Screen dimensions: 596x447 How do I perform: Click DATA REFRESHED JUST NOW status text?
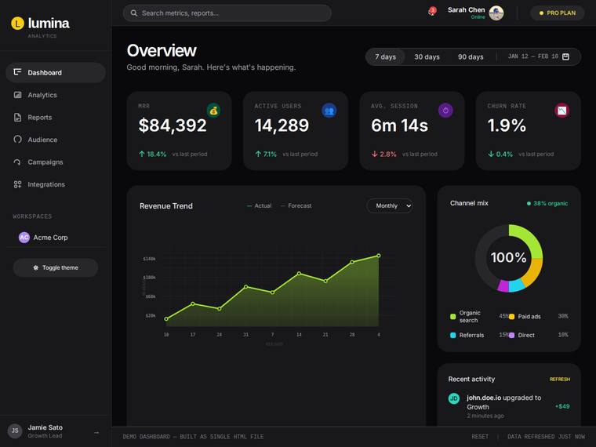click(547, 437)
